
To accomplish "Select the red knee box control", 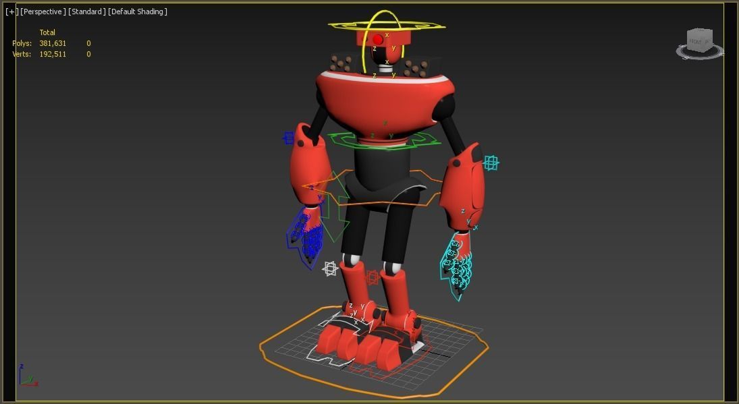I will [x=373, y=277].
